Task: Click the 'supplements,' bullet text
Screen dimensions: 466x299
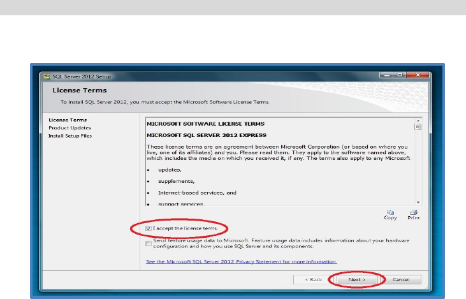Action: coord(177,181)
